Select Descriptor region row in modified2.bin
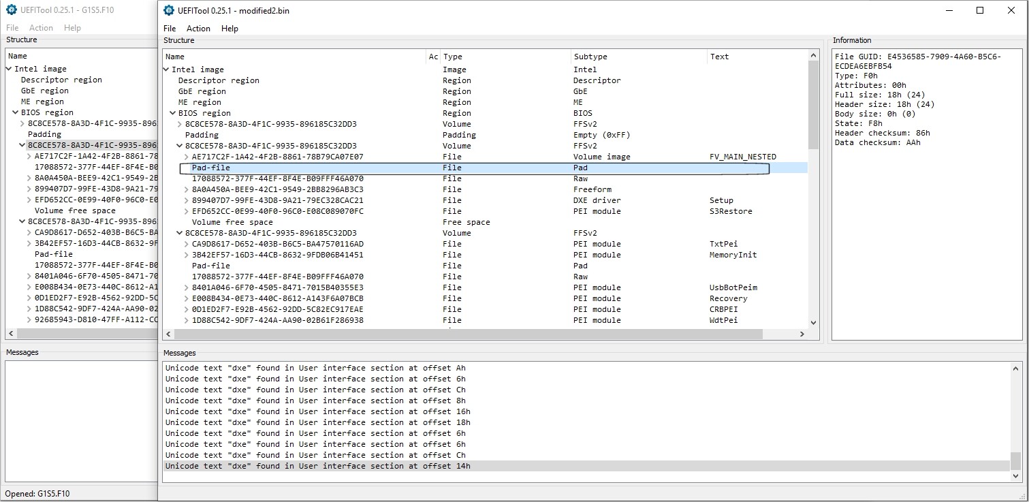The height and width of the screenshot is (502, 1029). [x=486, y=80]
